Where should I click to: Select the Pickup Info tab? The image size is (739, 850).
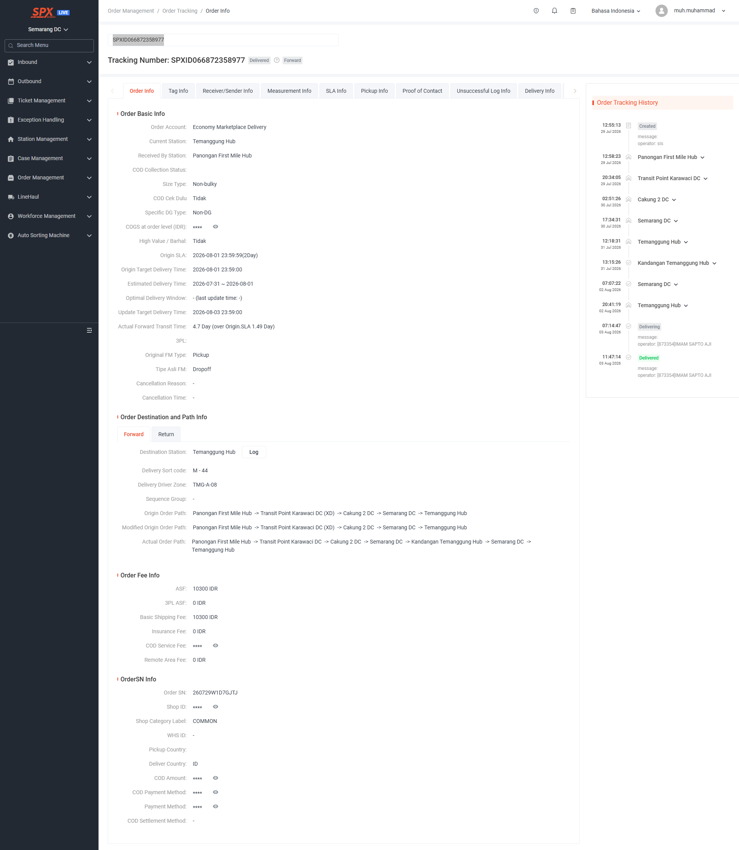pyautogui.click(x=374, y=91)
